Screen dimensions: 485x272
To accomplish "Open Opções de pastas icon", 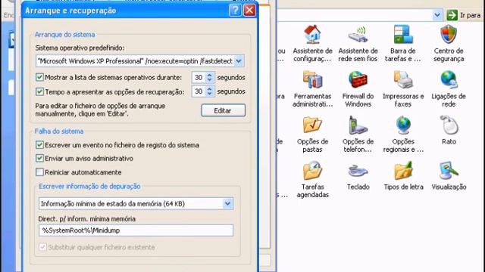I will pos(312,125).
